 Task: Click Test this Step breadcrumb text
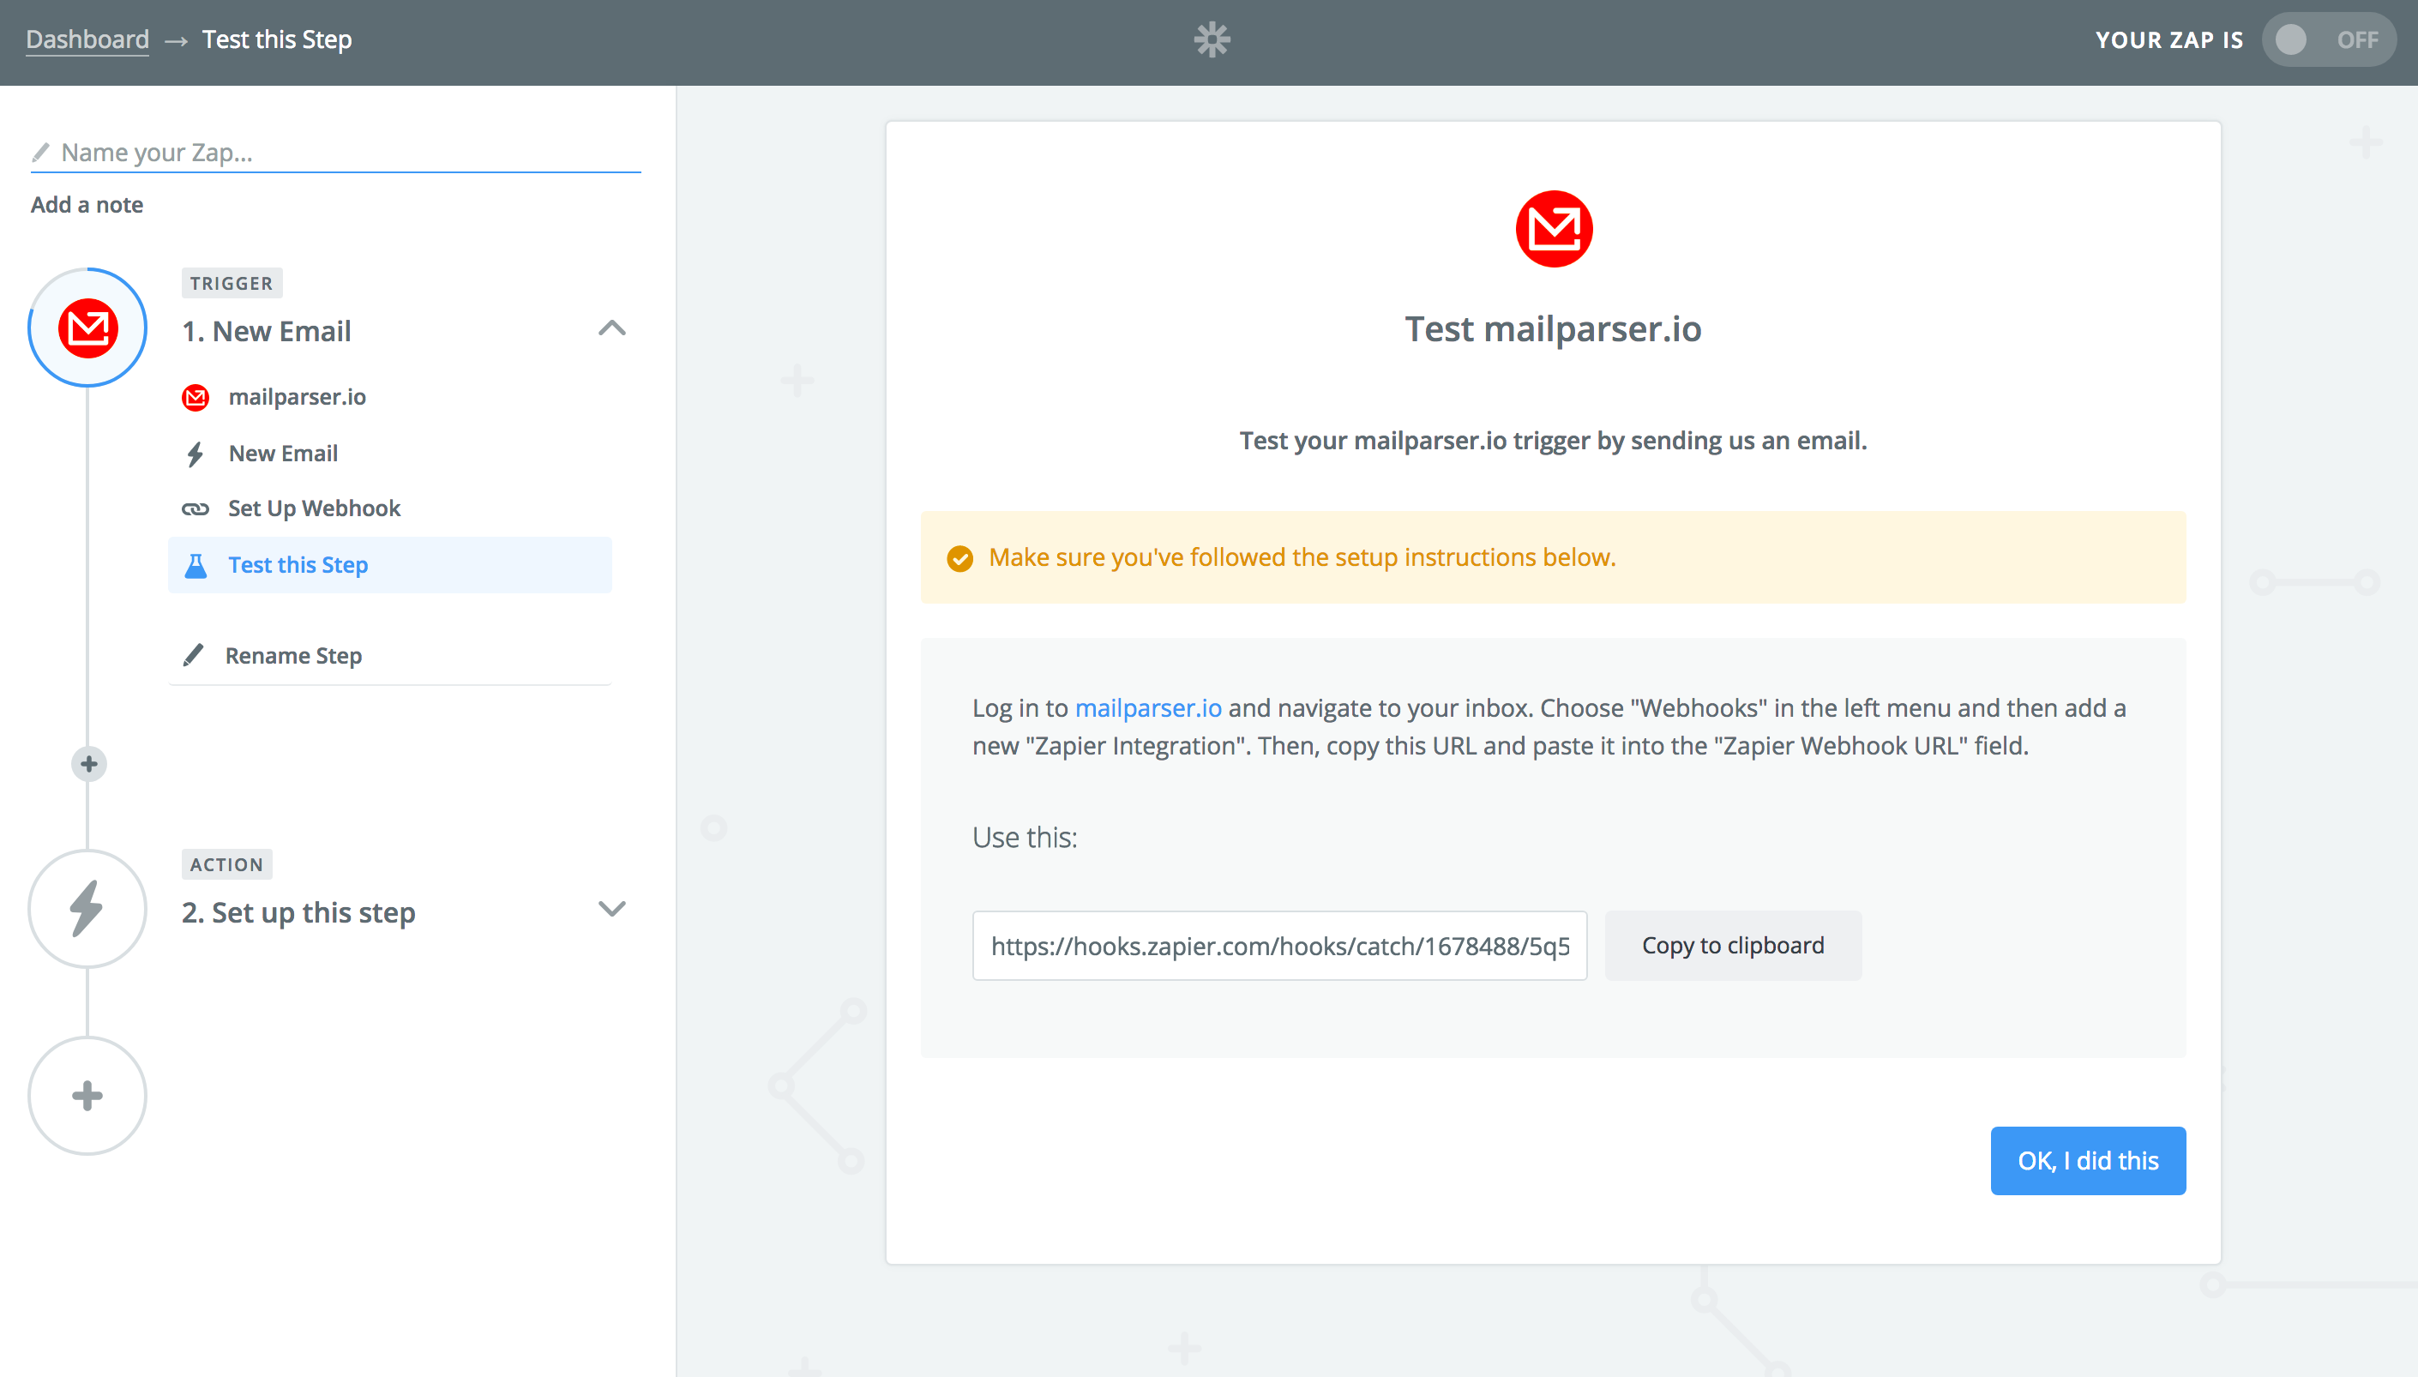tap(277, 39)
